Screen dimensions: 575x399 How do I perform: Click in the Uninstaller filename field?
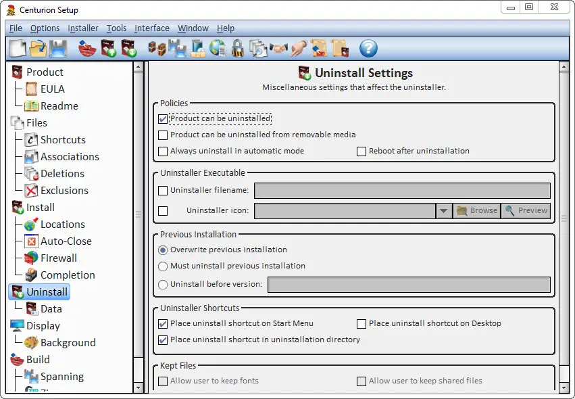402,191
